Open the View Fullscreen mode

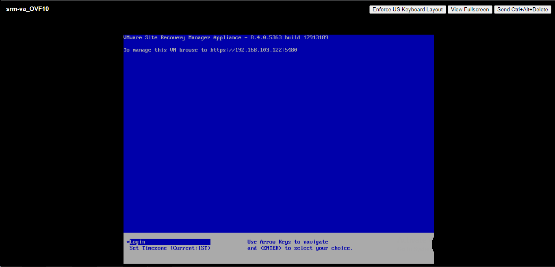point(470,10)
